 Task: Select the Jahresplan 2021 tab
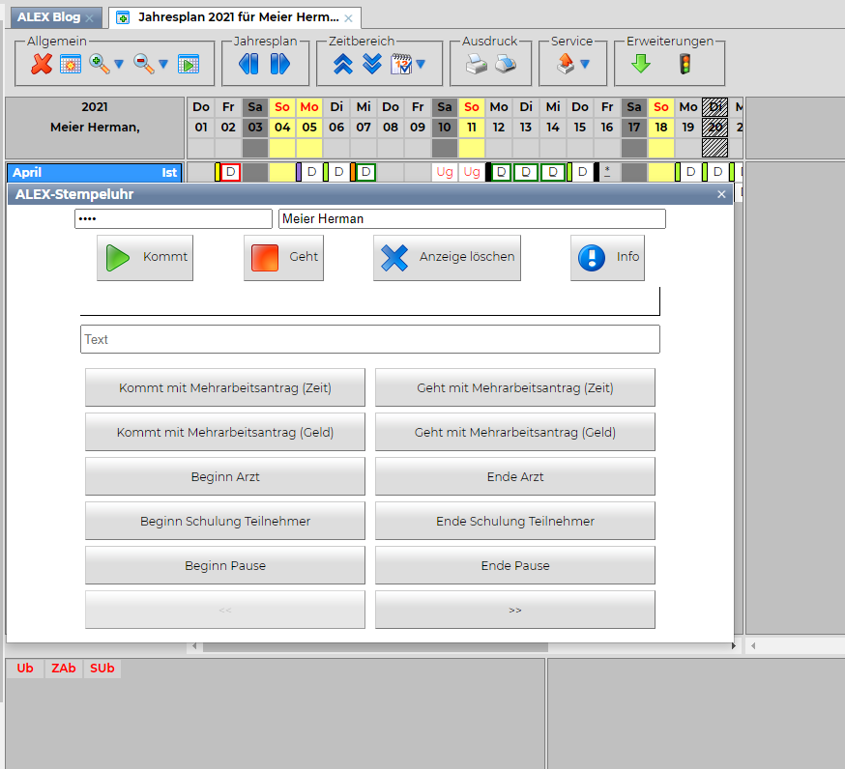click(238, 17)
